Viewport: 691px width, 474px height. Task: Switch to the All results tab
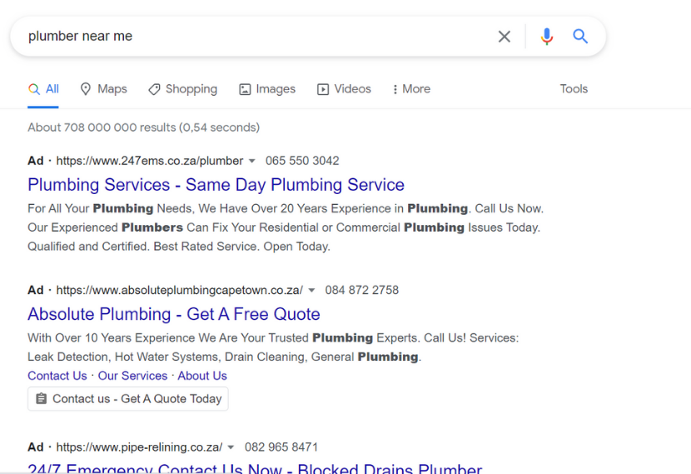(x=43, y=89)
